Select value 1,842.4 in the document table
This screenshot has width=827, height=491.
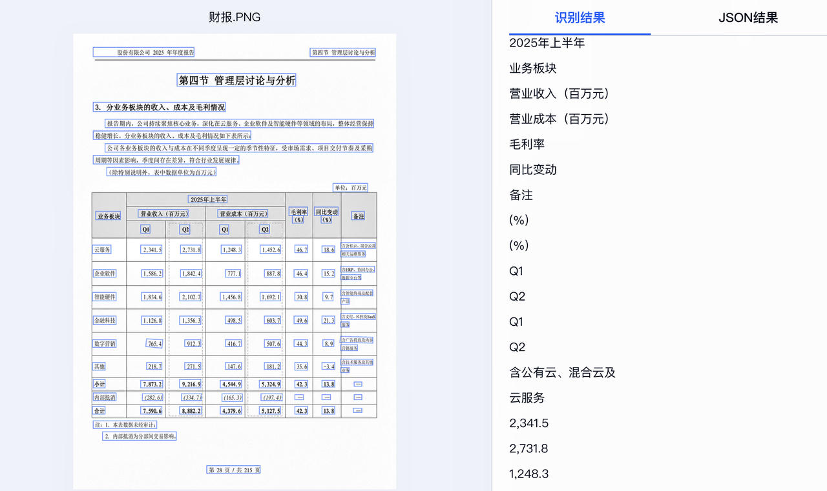pyautogui.click(x=191, y=274)
